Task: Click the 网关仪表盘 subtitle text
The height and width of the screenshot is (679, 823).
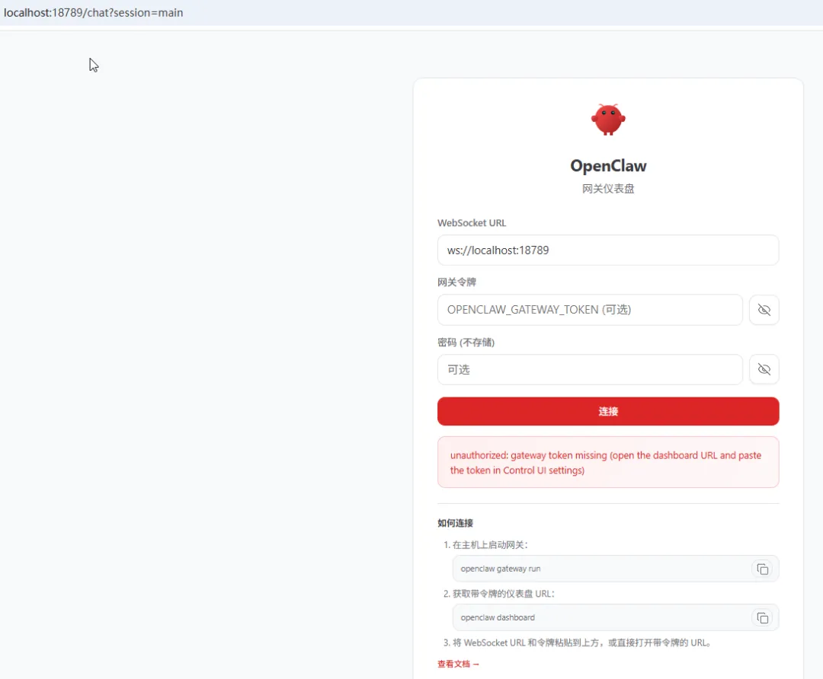Action: click(608, 189)
